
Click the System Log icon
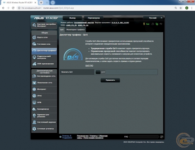click(x=34, y=122)
